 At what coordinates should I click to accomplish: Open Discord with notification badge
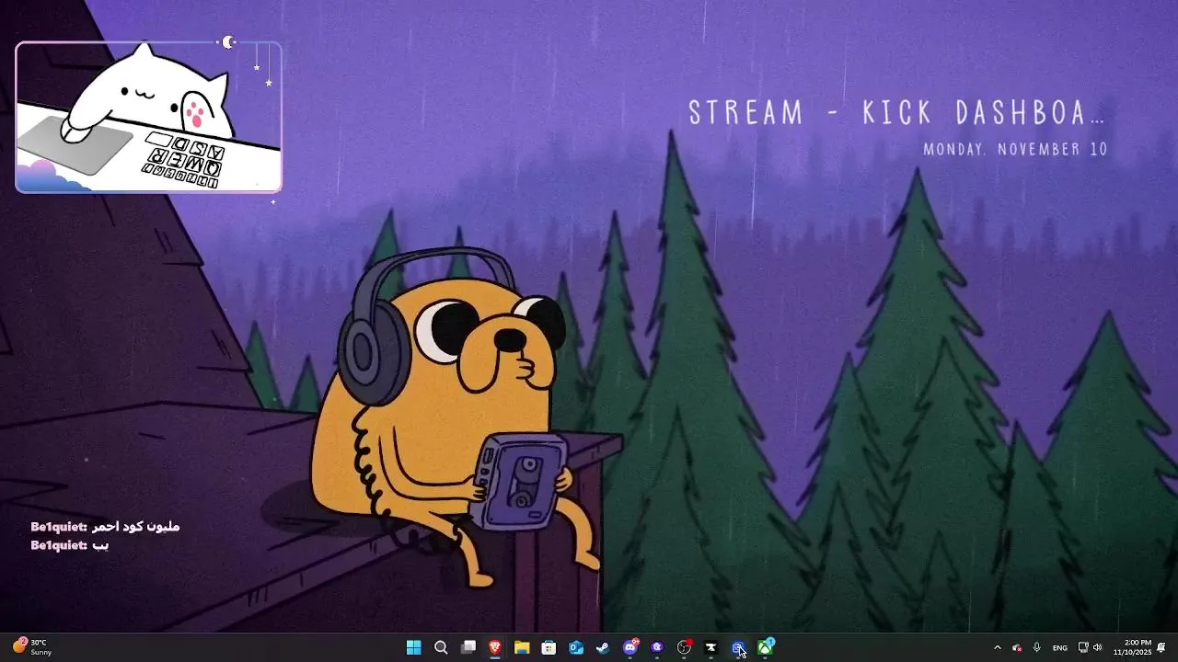click(630, 647)
